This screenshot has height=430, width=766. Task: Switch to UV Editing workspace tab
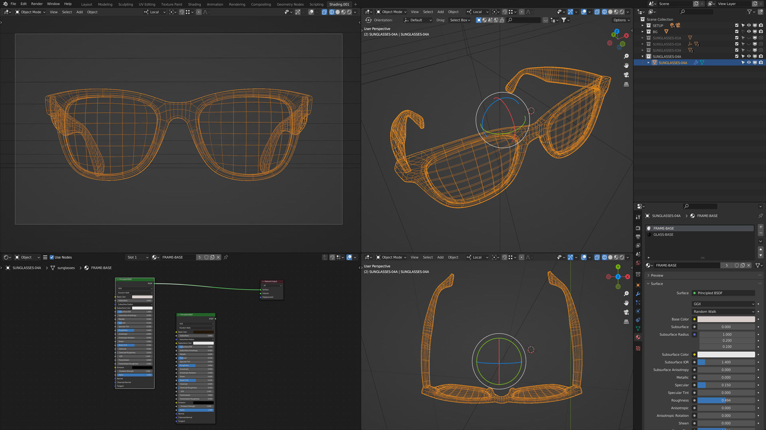[x=147, y=4]
